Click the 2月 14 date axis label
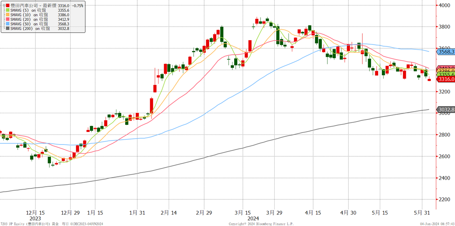455x226 pixels. pyautogui.click(x=169, y=213)
